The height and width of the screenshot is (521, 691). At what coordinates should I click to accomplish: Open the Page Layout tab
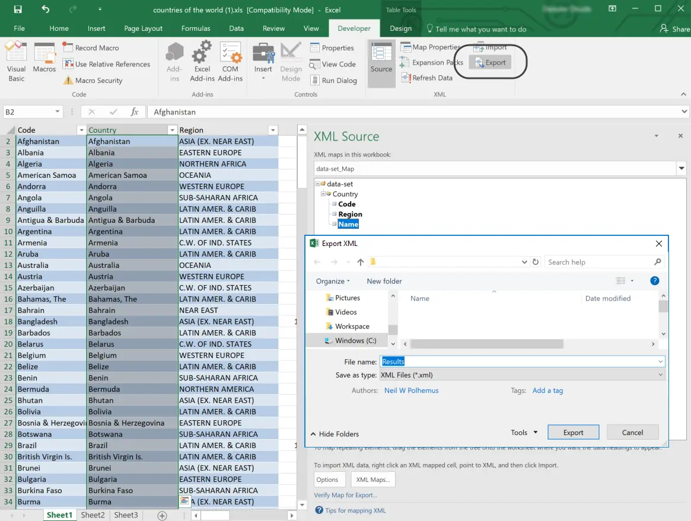[143, 28]
